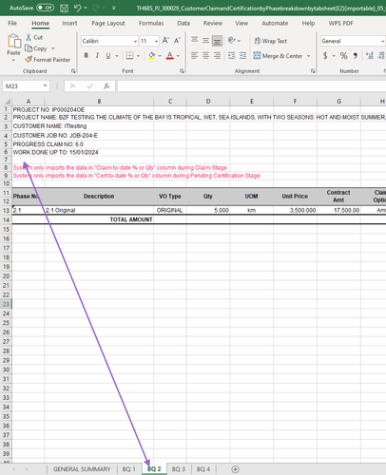Toggle the AutoSave switch

45,8
